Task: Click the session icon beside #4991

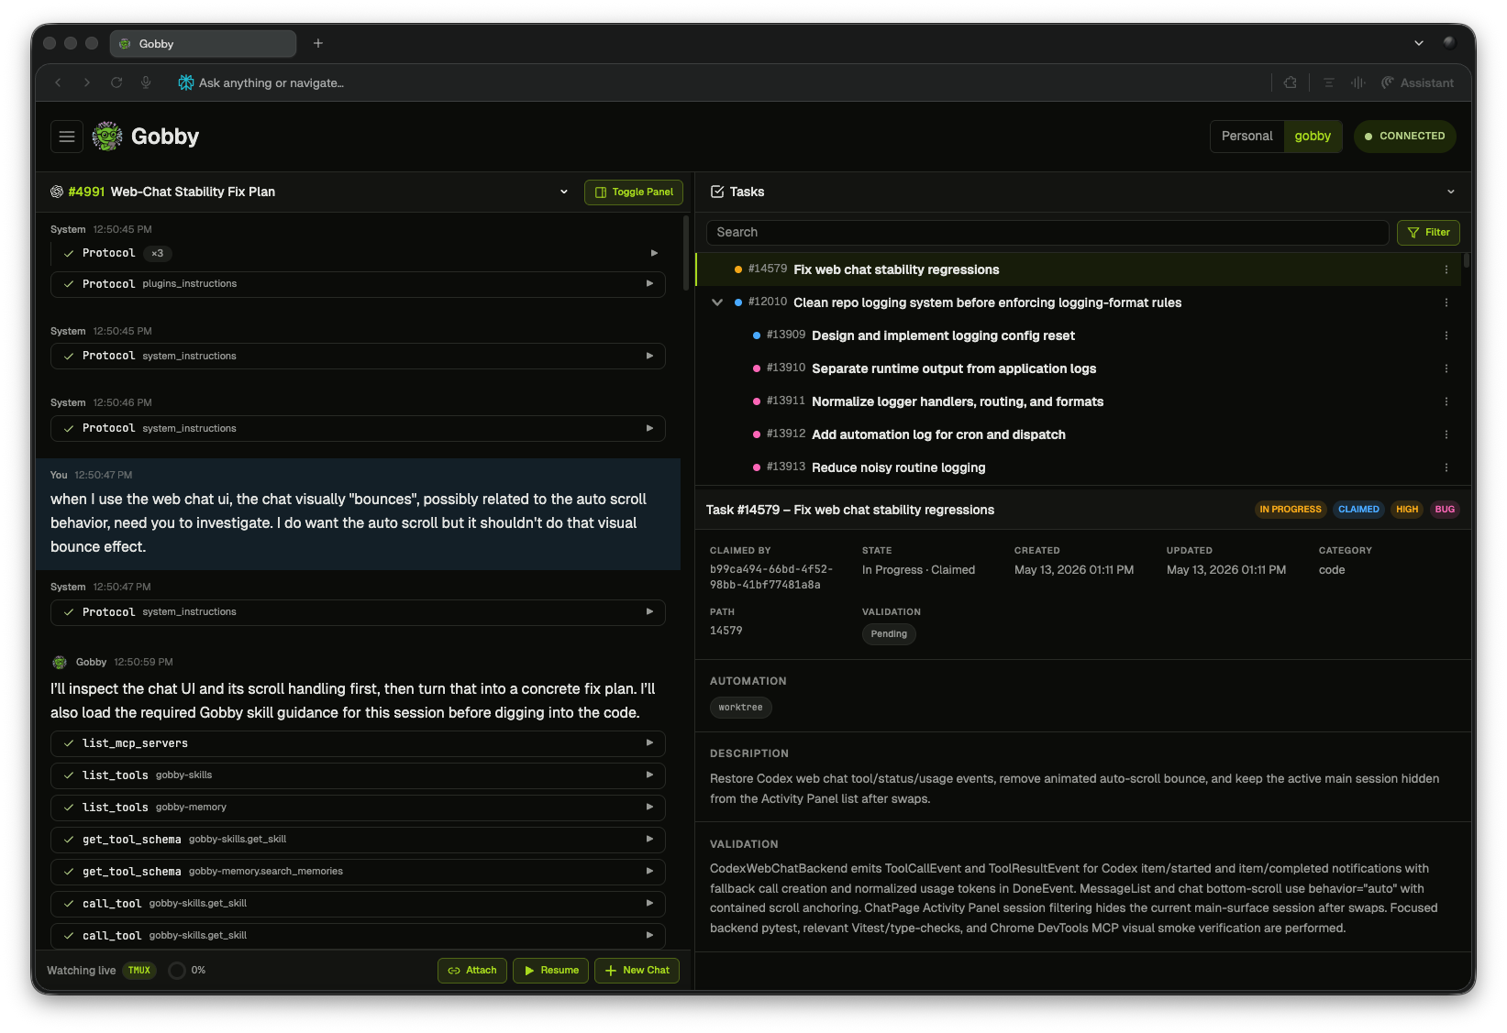Action: click(57, 192)
